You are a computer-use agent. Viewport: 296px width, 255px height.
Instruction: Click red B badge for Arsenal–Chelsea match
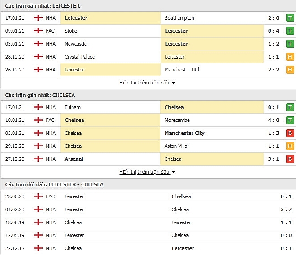pos(290,159)
